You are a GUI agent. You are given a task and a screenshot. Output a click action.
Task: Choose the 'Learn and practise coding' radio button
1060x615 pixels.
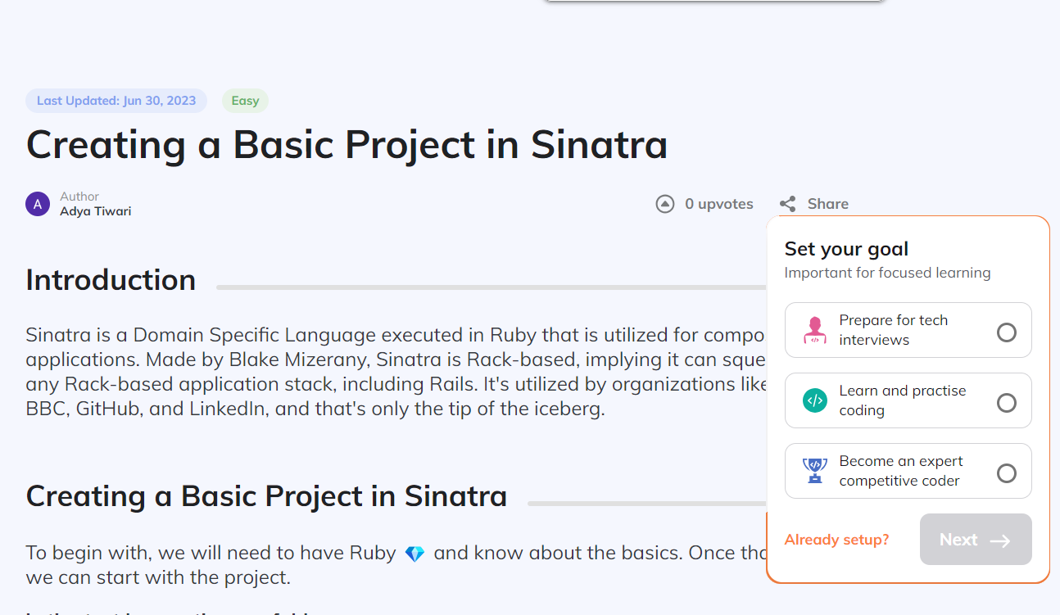(1006, 402)
